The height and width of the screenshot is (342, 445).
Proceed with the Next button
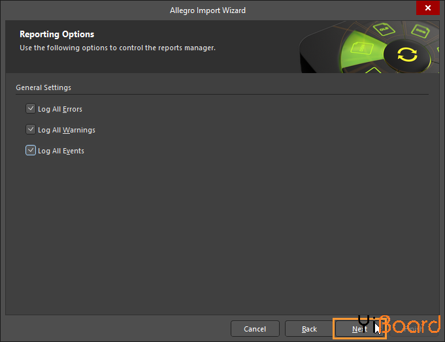[359, 329]
